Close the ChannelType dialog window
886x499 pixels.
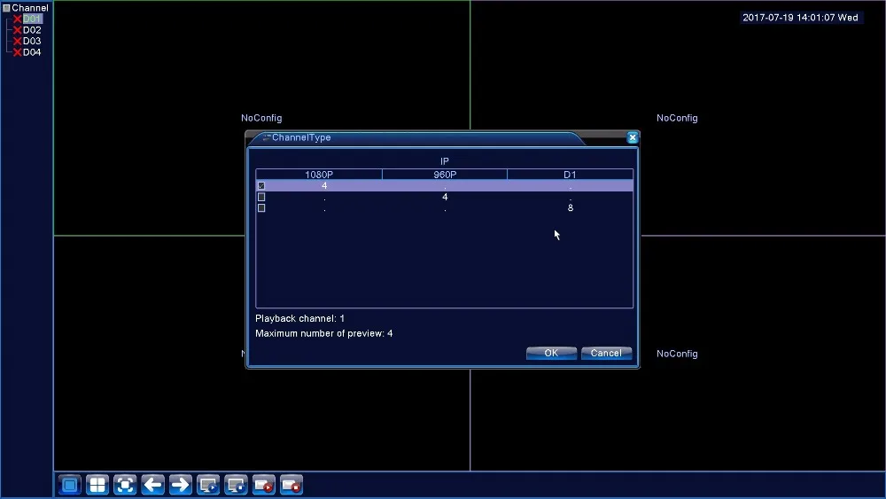633,137
